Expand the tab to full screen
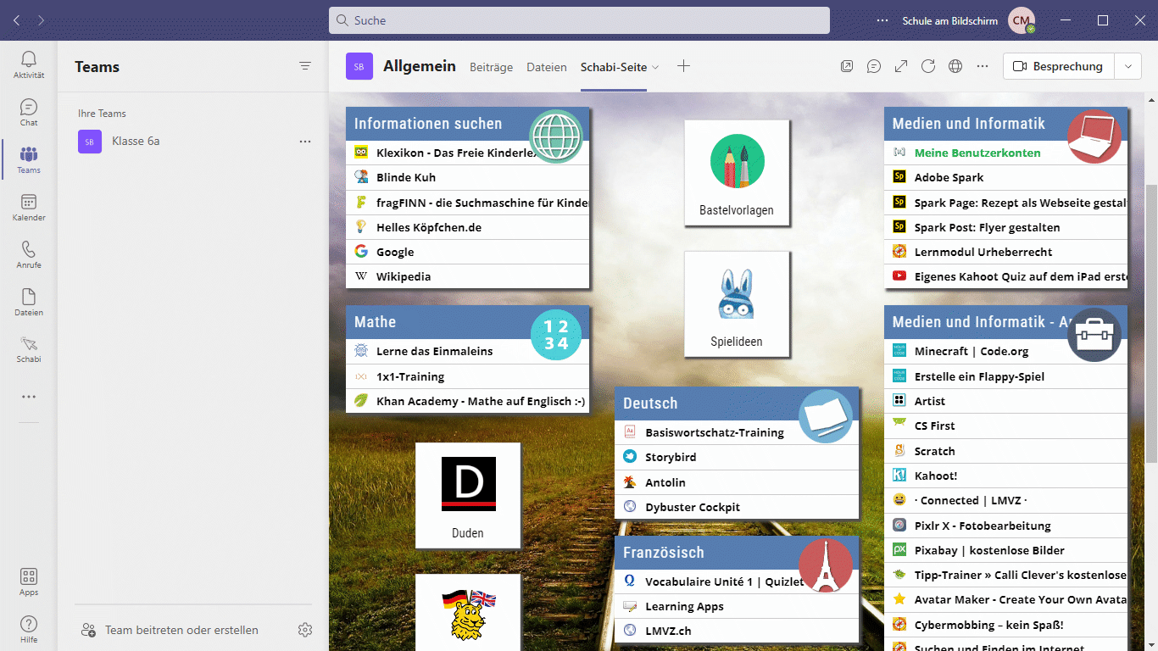Viewport: 1158px width, 651px height. pos(901,66)
